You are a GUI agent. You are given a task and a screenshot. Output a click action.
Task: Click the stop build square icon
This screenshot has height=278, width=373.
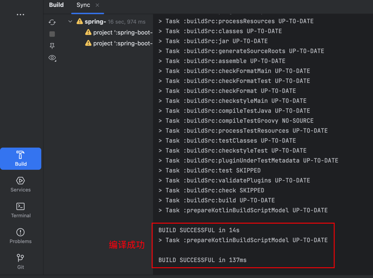click(52, 34)
